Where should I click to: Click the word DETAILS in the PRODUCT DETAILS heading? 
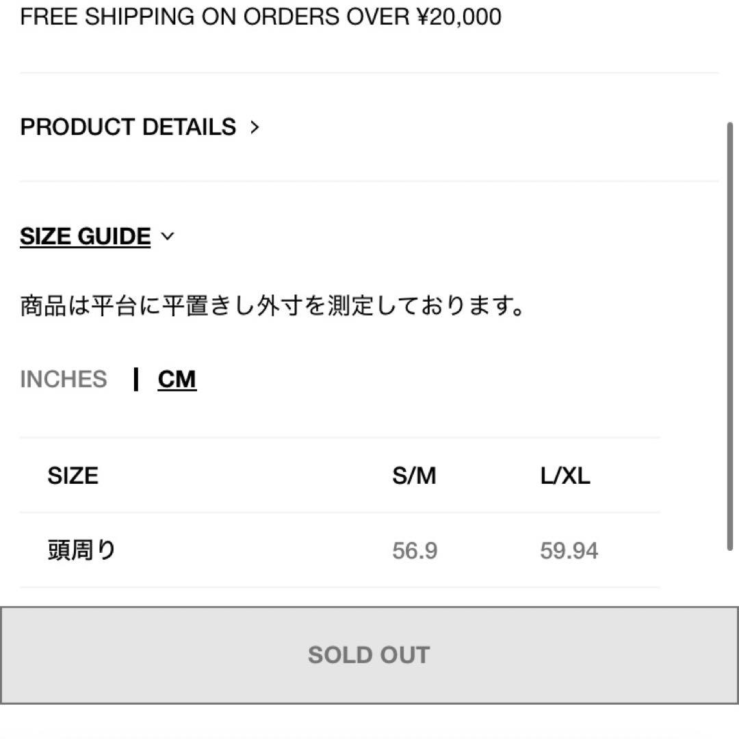pos(189,127)
